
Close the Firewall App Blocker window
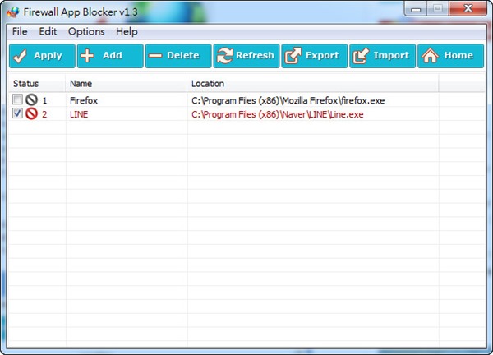[468, 8]
